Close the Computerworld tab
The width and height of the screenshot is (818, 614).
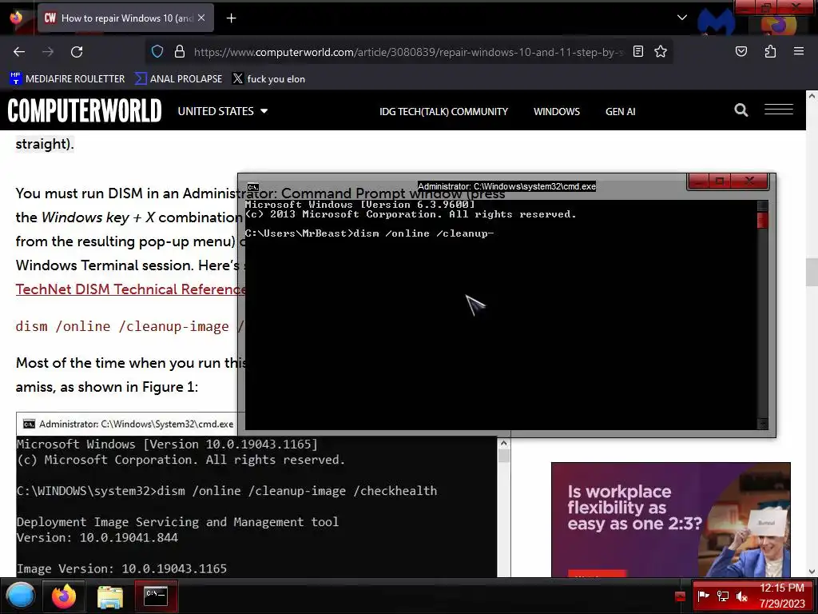(x=201, y=18)
